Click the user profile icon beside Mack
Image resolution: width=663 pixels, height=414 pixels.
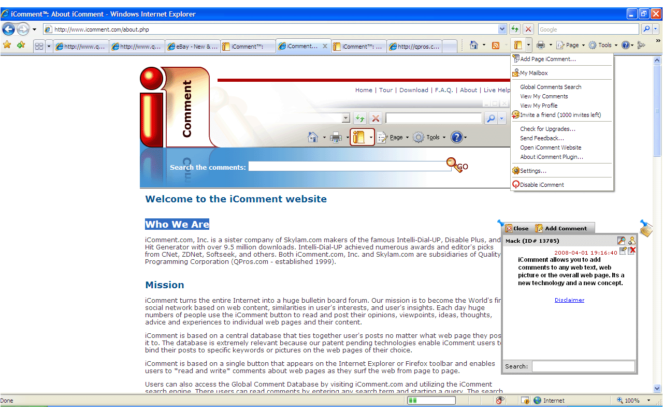tap(631, 241)
